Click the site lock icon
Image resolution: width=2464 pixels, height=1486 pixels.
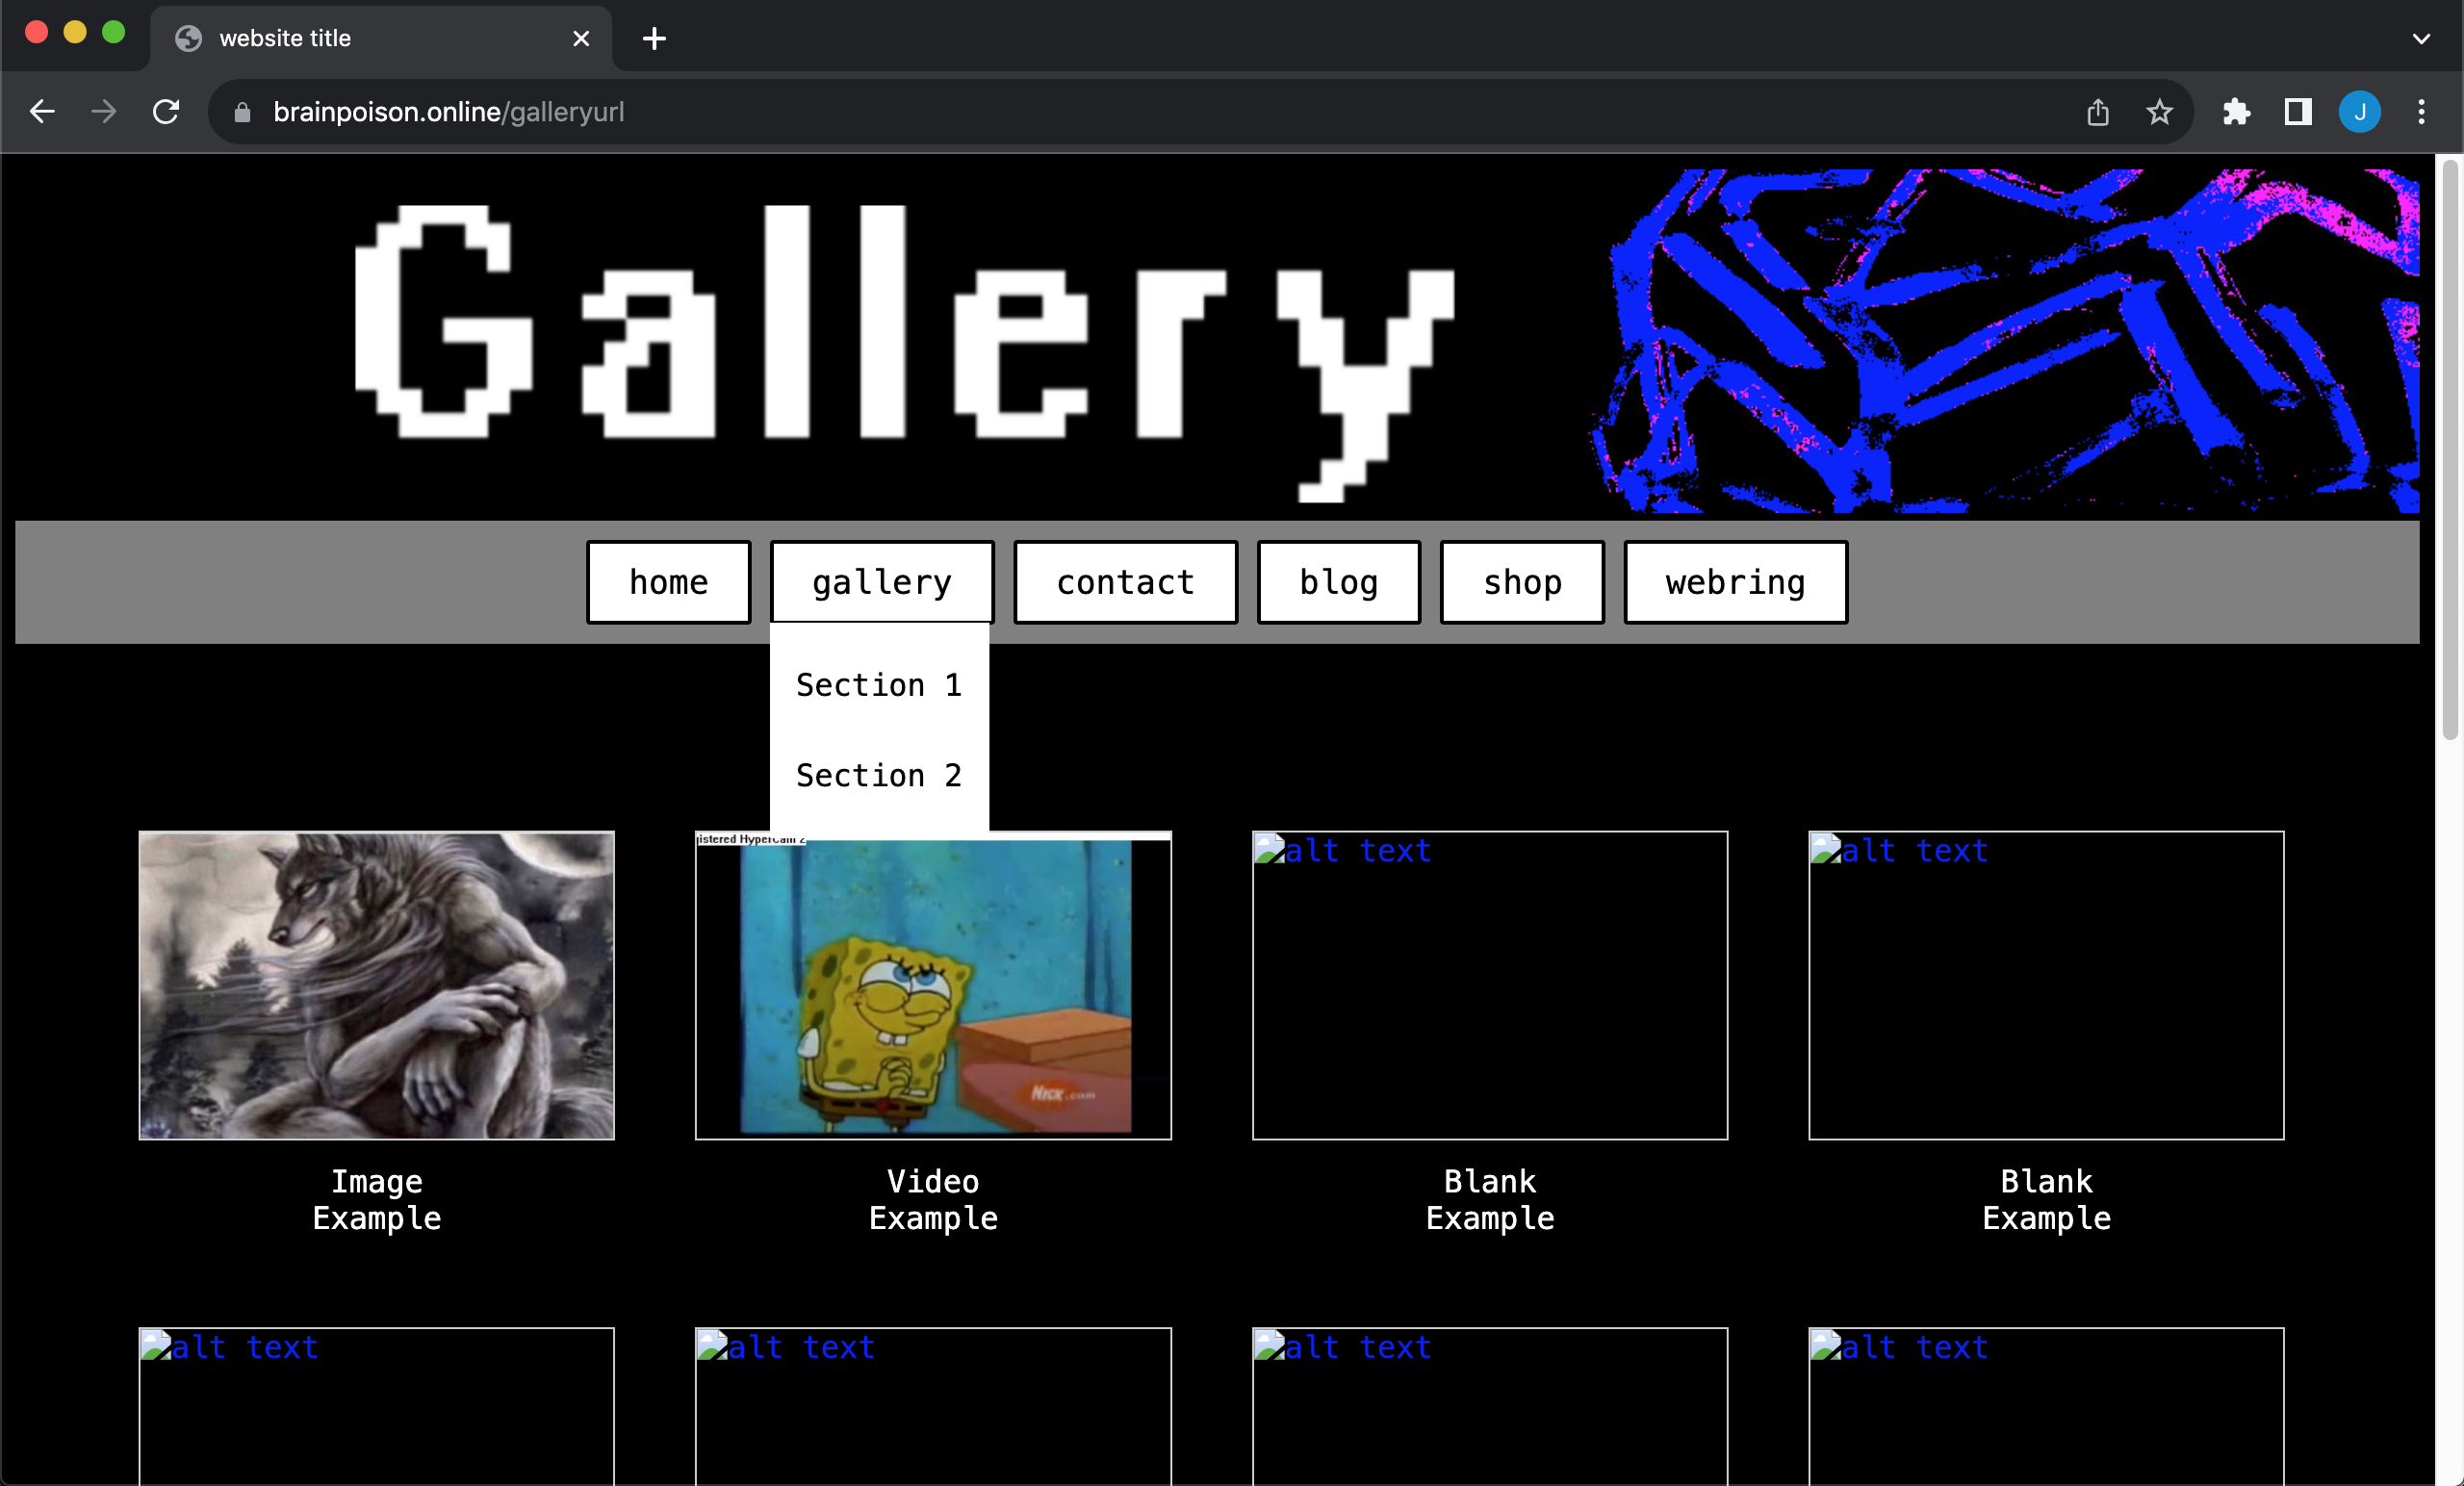tap(242, 112)
